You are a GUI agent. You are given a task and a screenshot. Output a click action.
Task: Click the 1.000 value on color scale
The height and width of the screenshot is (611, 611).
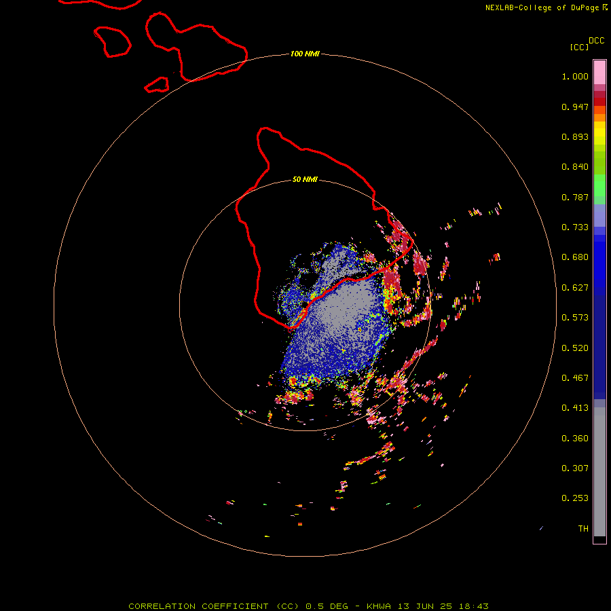(575, 76)
